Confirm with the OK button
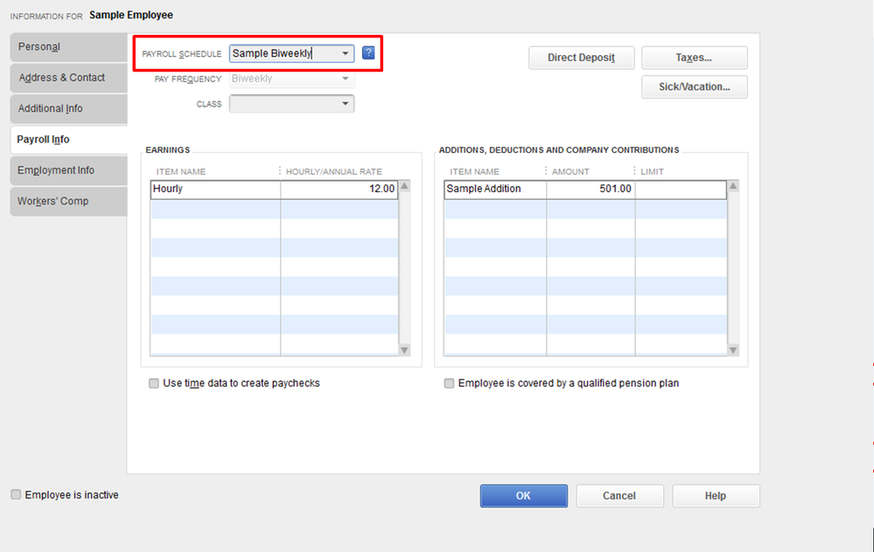 [524, 496]
